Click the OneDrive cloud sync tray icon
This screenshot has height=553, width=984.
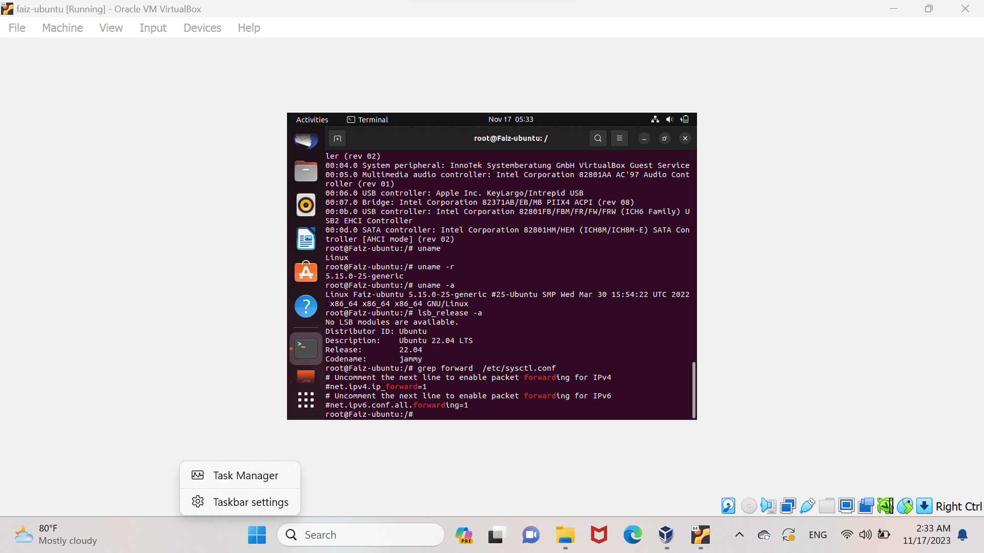tap(764, 535)
